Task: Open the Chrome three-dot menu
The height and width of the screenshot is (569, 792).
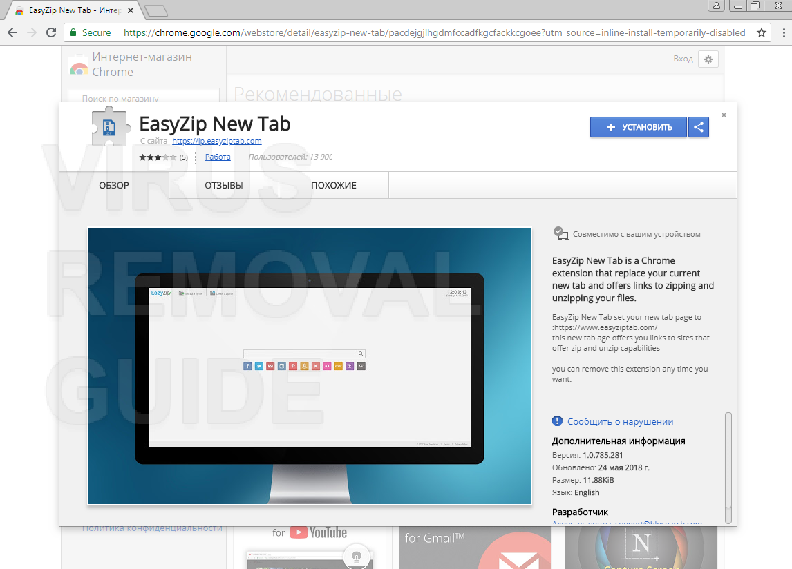Action: [784, 33]
